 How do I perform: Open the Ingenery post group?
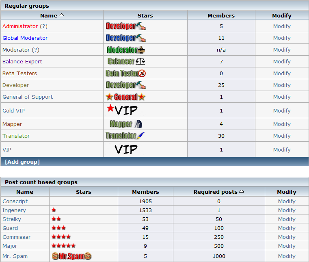tap(14, 210)
